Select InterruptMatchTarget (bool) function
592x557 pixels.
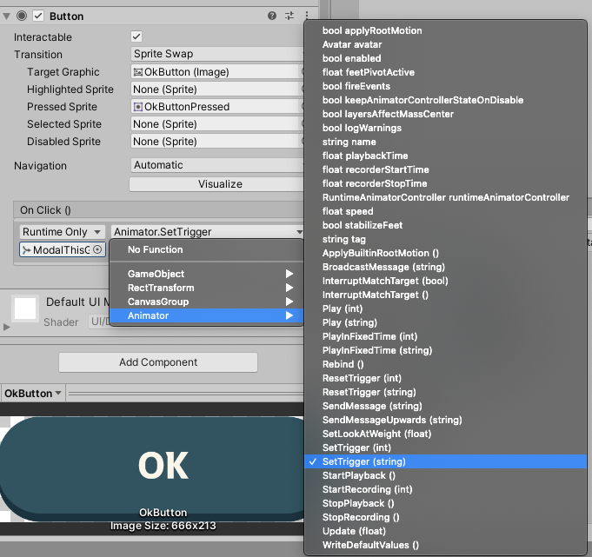(x=445, y=281)
